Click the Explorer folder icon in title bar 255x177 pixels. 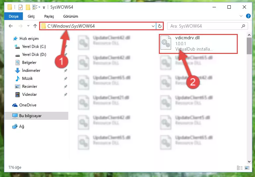[x=10, y=7]
